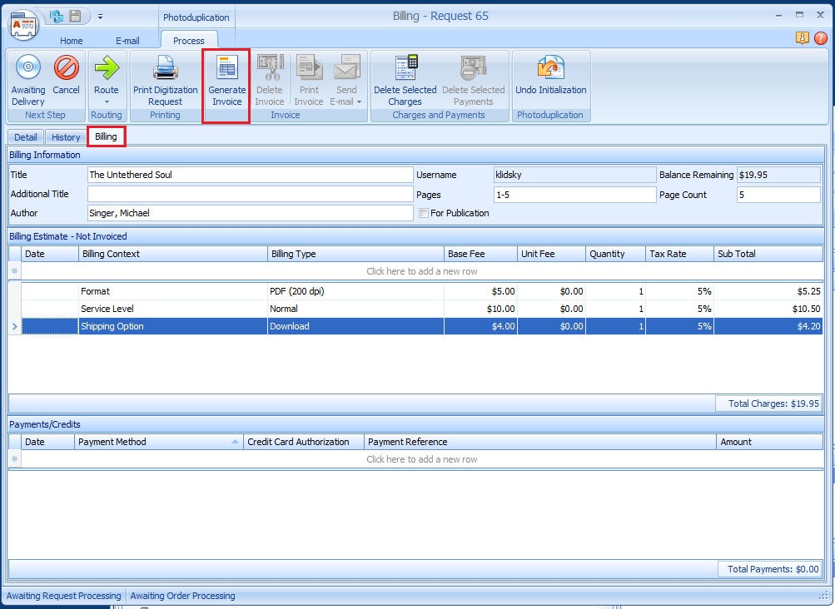The image size is (835, 609).
Task: Switch to the Home ribbon tab
Action: coord(71,41)
